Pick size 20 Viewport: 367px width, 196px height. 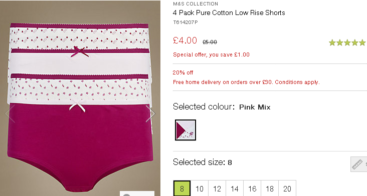[287, 188]
